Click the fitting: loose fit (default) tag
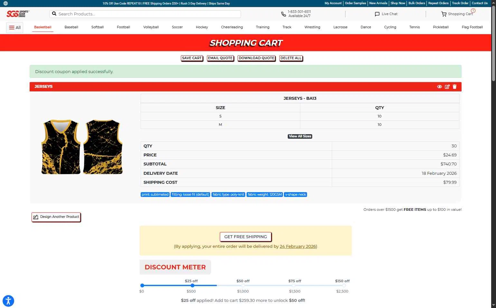 point(191,195)
